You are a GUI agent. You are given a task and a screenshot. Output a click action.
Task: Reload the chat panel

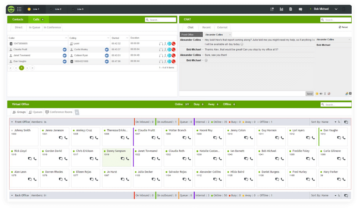[343, 27]
